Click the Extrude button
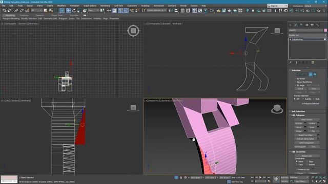The width and height of the screenshot is (328, 184). pos(299,123)
